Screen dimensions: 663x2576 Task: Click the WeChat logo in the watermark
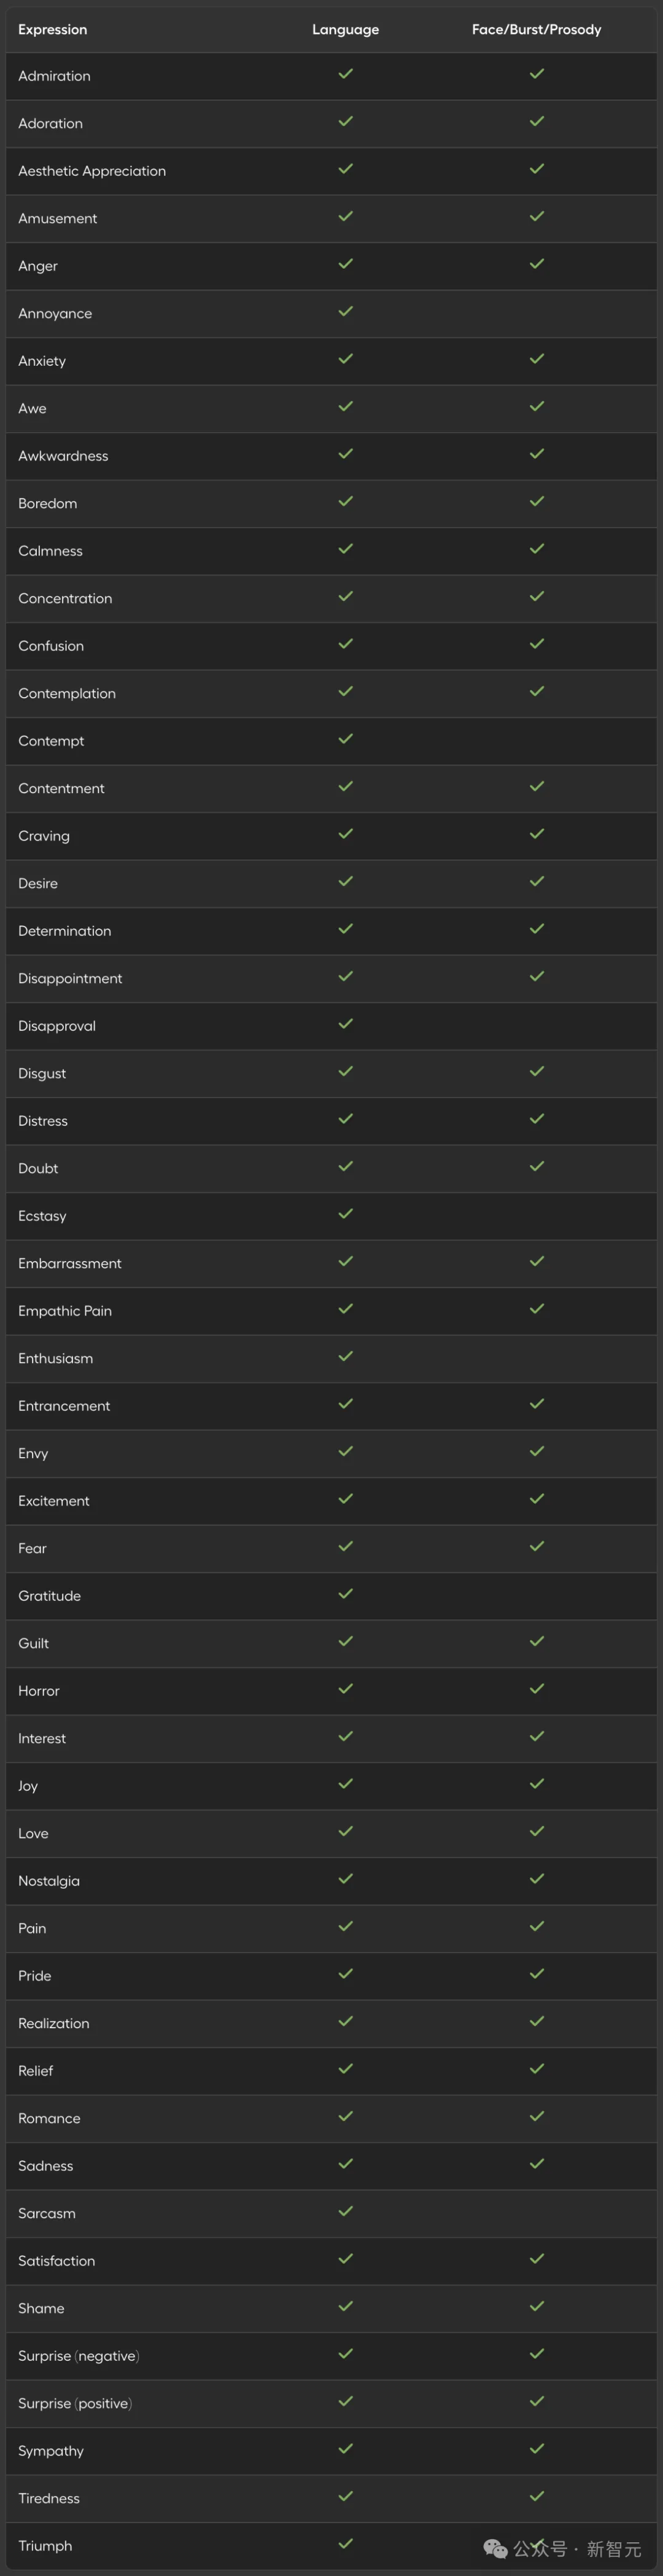tap(495, 2549)
